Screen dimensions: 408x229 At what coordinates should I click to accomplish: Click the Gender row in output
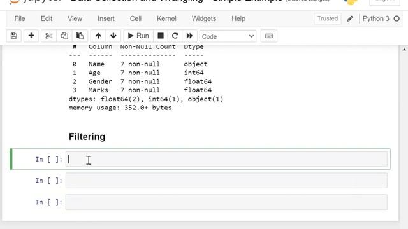(x=142, y=81)
